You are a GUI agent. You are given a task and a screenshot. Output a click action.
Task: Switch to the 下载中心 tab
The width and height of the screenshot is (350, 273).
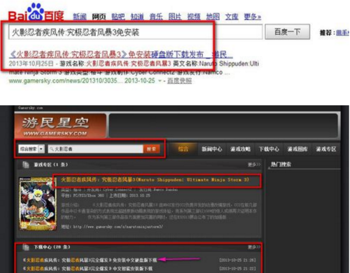(269, 149)
